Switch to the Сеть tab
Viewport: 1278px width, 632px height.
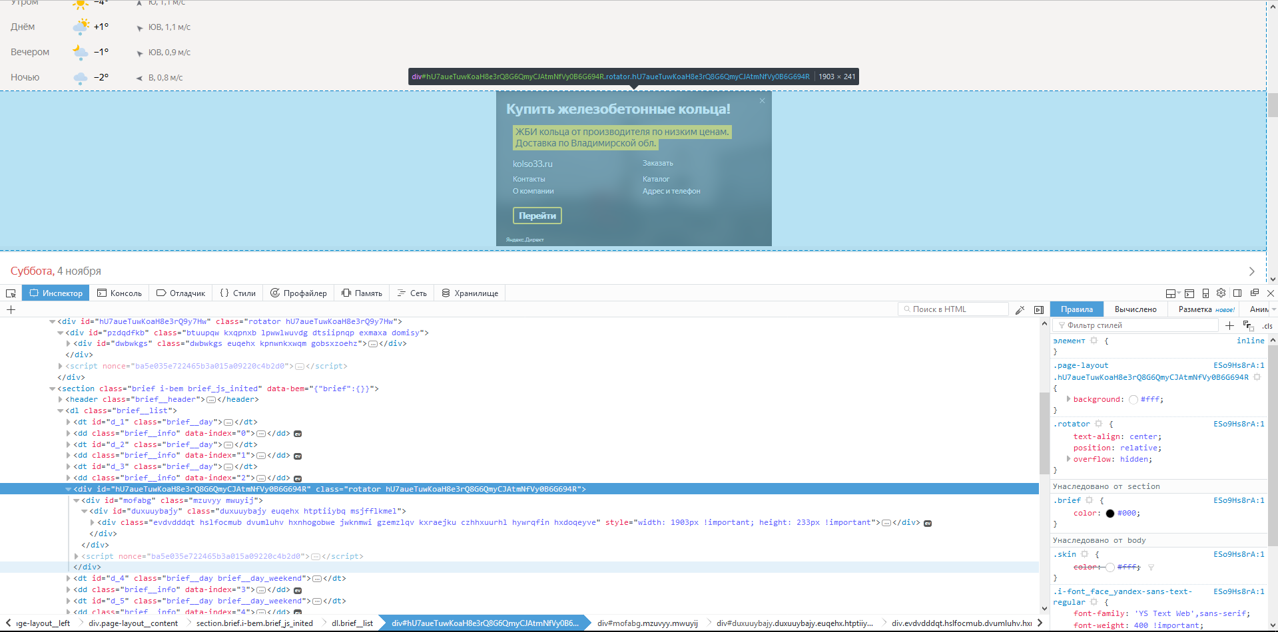click(x=412, y=293)
